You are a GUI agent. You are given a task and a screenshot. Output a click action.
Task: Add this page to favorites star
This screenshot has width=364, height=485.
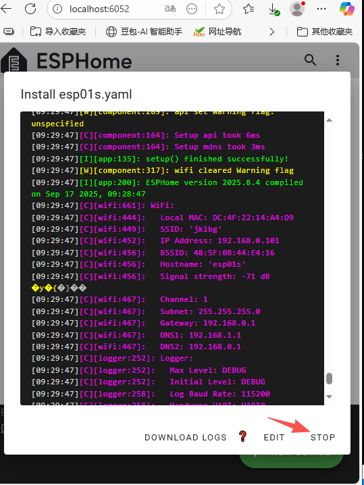pyautogui.click(x=219, y=9)
